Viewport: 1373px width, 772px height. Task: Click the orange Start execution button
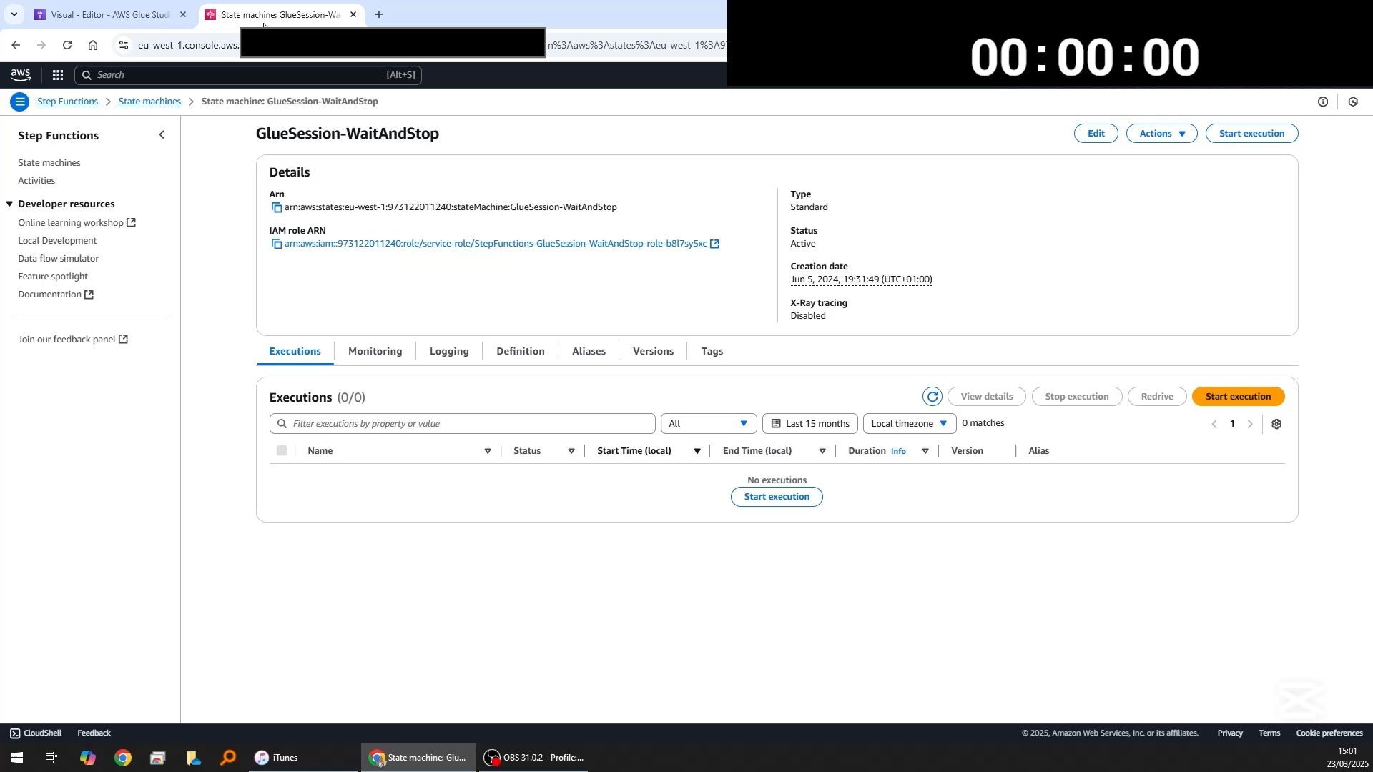[x=1237, y=397]
